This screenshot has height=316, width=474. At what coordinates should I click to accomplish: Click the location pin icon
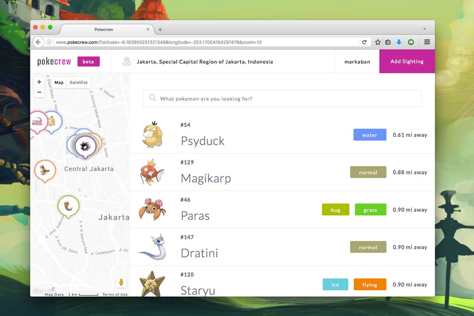(127, 61)
